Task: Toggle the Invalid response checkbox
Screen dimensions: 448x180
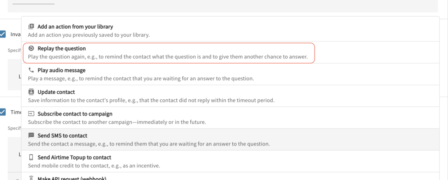Action: pos(3,34)
